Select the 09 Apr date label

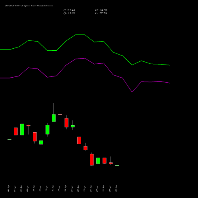[27, 188]
